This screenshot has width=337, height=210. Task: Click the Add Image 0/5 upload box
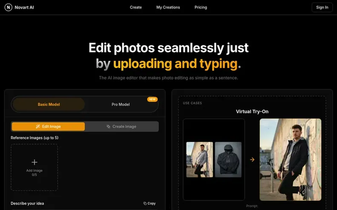(x=35, y=167)
